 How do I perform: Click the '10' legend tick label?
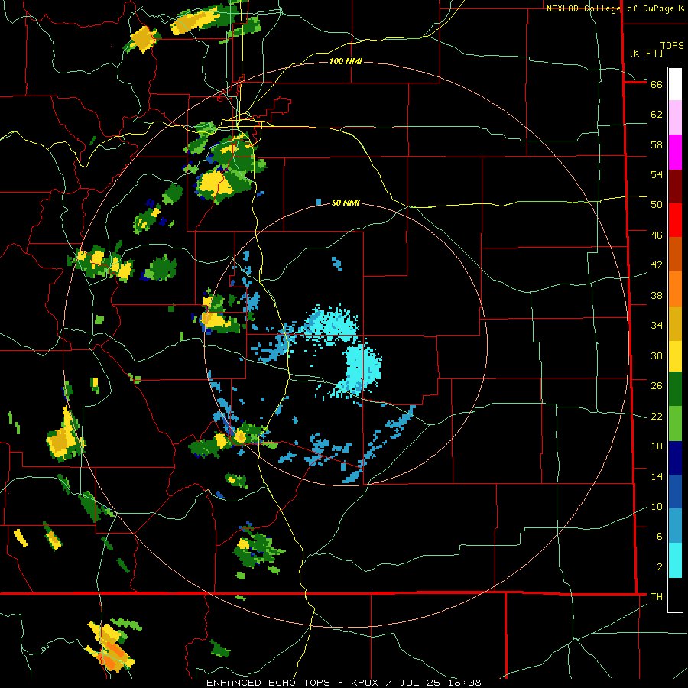[657, 507]
